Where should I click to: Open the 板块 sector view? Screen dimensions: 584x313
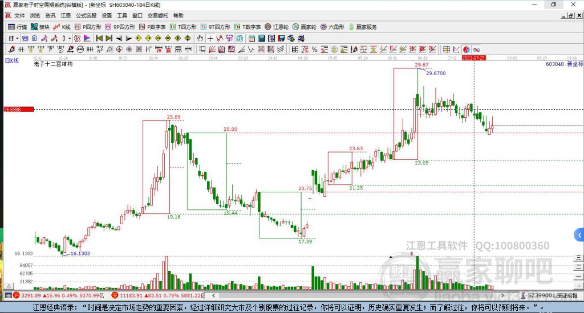(40, 27)
